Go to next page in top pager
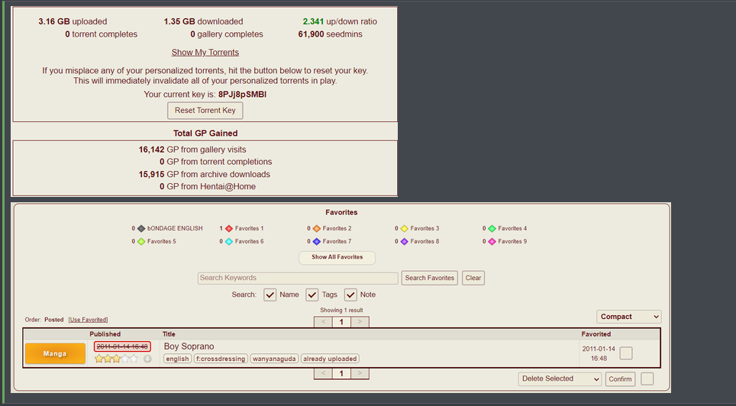This screenshot has height=406, width=736. [x=360, y=322]
